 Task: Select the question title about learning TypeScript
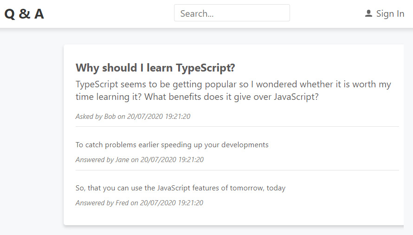pyautogui.click(x=155, y=68)
